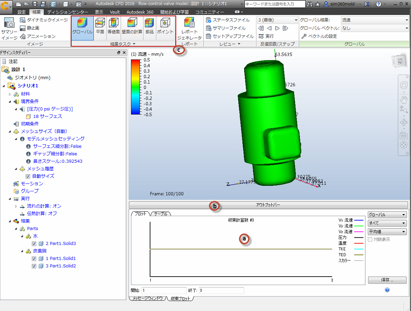Click the keyword search box

[275, 4]
